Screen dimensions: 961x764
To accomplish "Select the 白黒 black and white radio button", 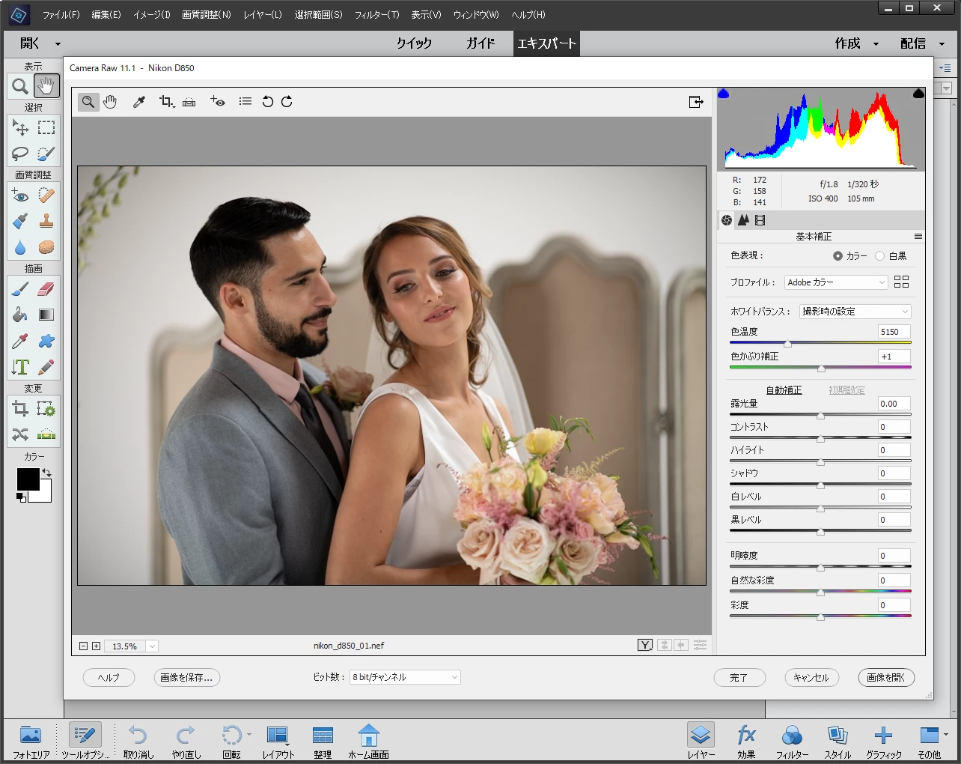I will (x=879, y=256).
